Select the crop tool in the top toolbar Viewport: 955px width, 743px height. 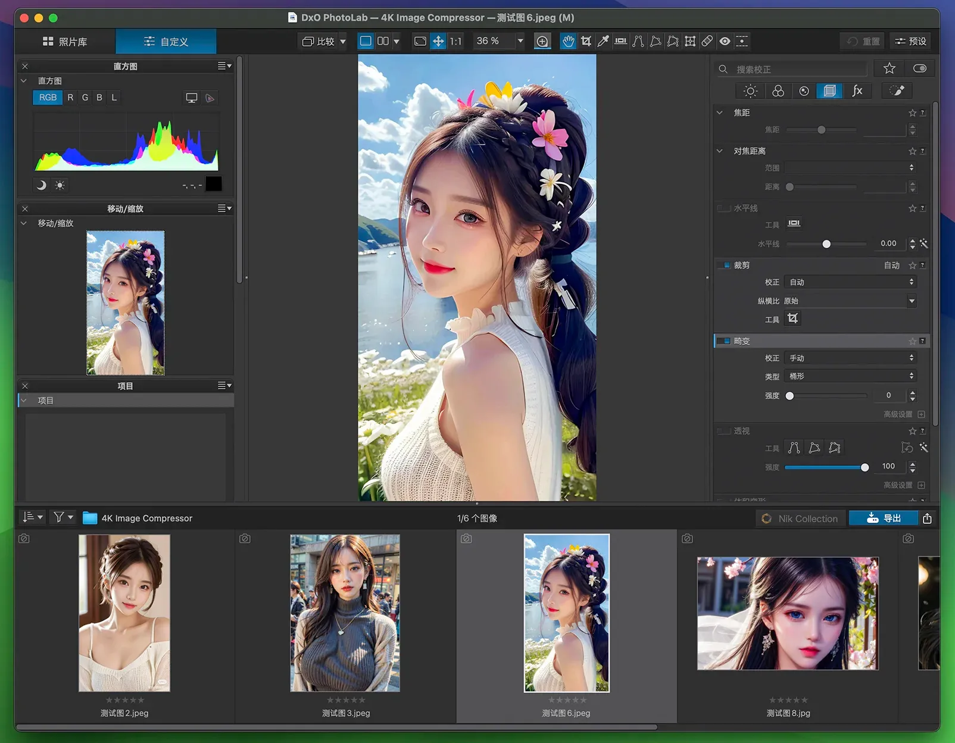pyautogui.click(x=586, y=41)
